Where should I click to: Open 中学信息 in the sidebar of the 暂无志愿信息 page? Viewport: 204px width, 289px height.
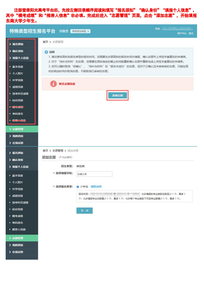tap(18, 80)
